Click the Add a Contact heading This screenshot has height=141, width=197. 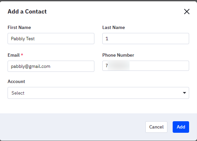click(x=27, y=12)
